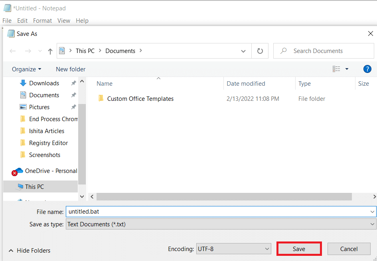The height and width of the screenshot is (261, 377).
Task: Refresh the Documents folder view
Action: pyautogui.click(x=260, y=51)
